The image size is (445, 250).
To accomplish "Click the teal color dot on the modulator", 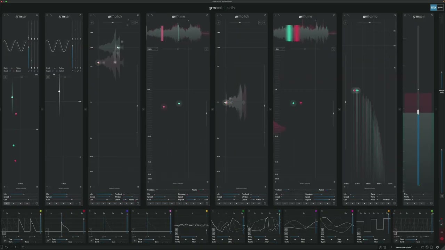I will click(279, 211).
